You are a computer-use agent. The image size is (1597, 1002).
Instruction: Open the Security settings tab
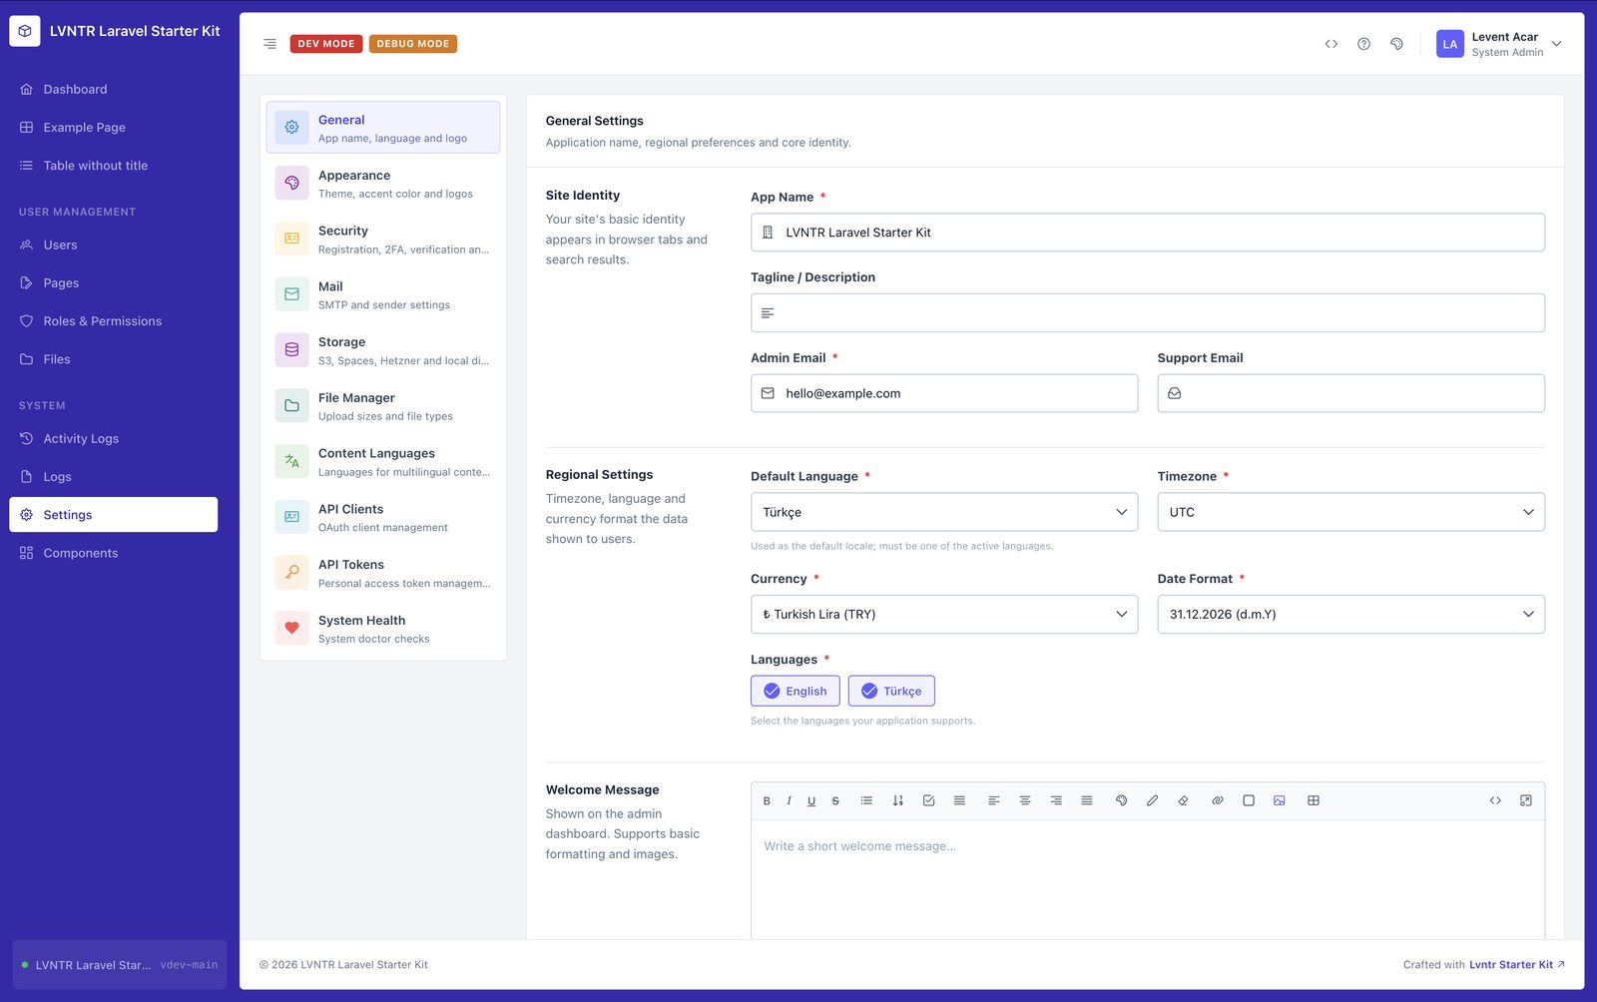click(383, 240)
